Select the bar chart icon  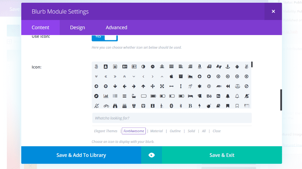(x=106, y=96)
